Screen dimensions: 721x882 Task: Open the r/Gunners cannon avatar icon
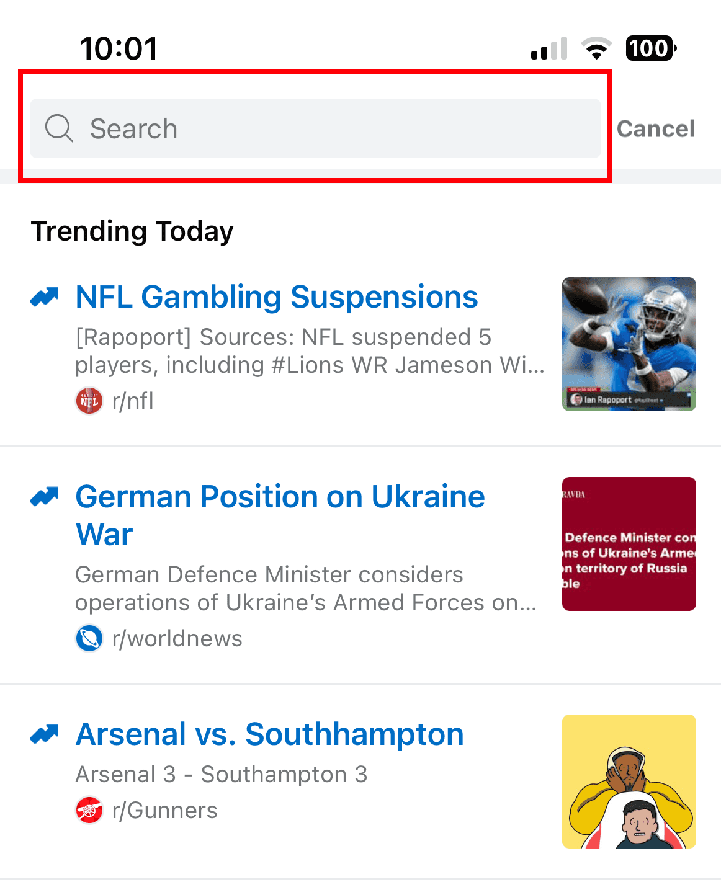[89, 810]
